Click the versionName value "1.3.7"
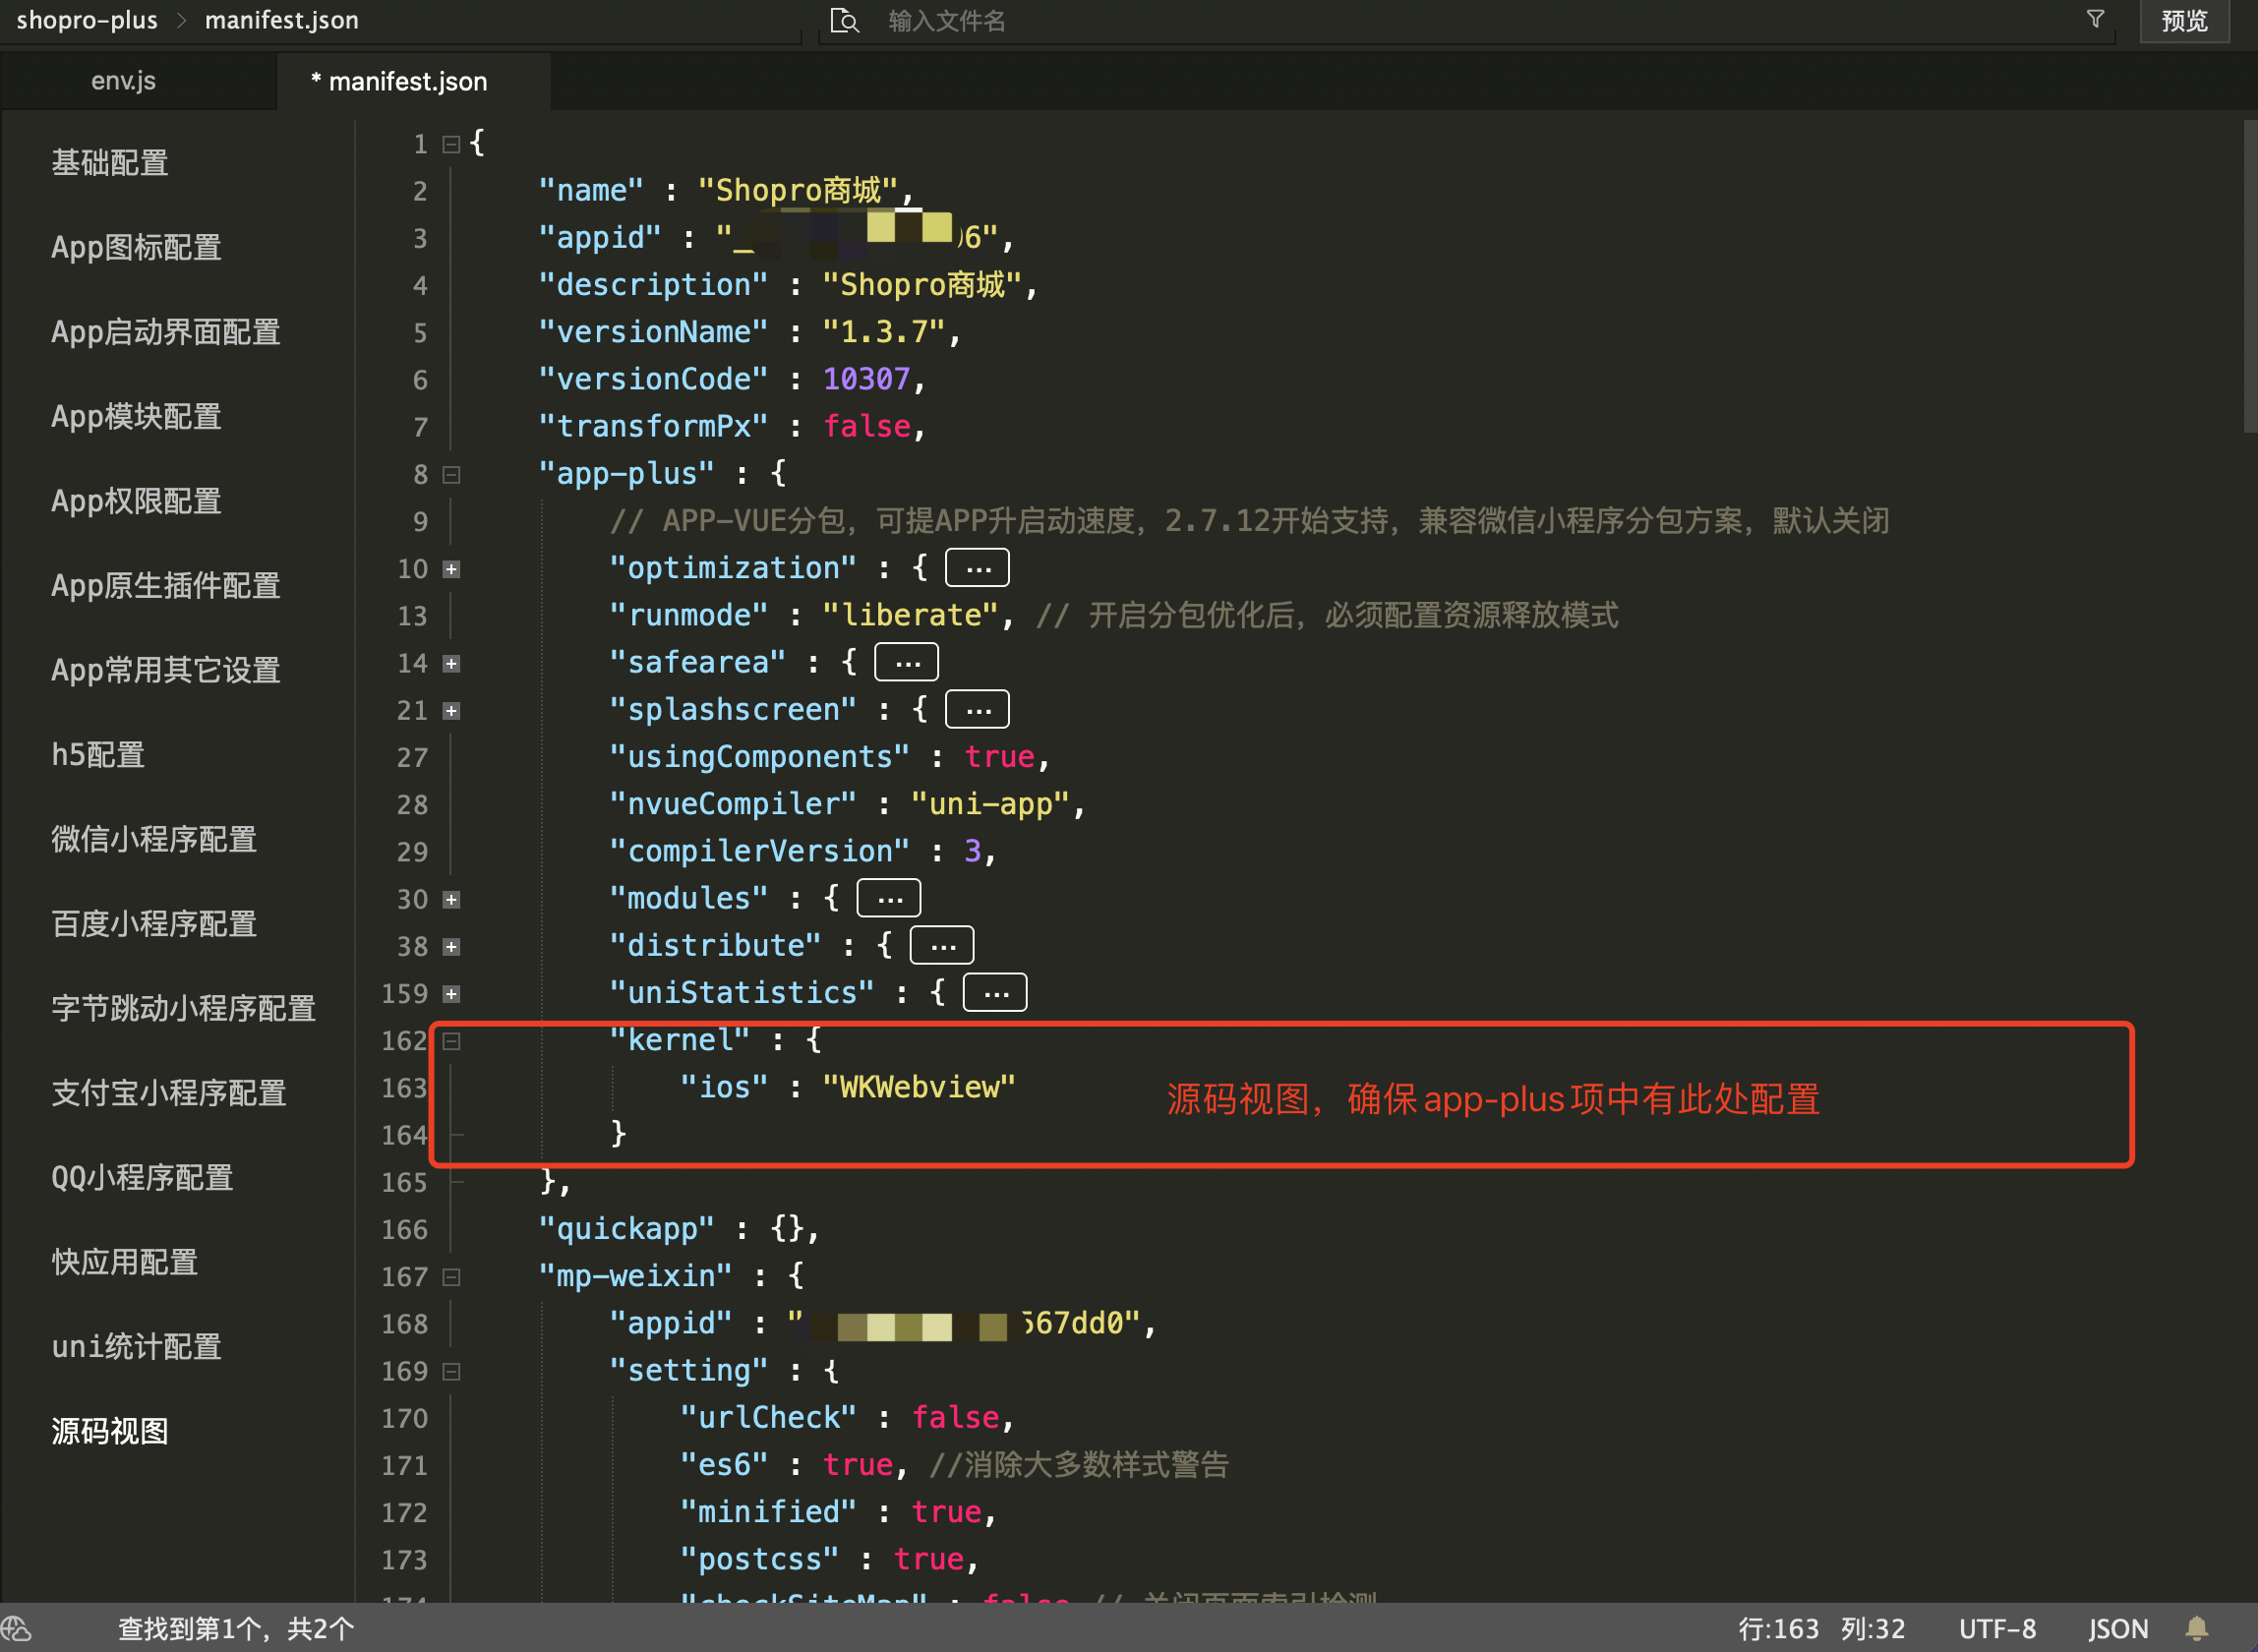Viewport: 2258px width, 1652px height. 883,332
